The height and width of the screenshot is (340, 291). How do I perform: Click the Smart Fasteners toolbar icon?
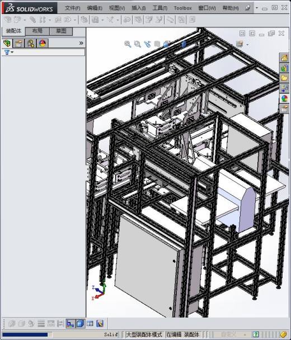tap(58, 20)
